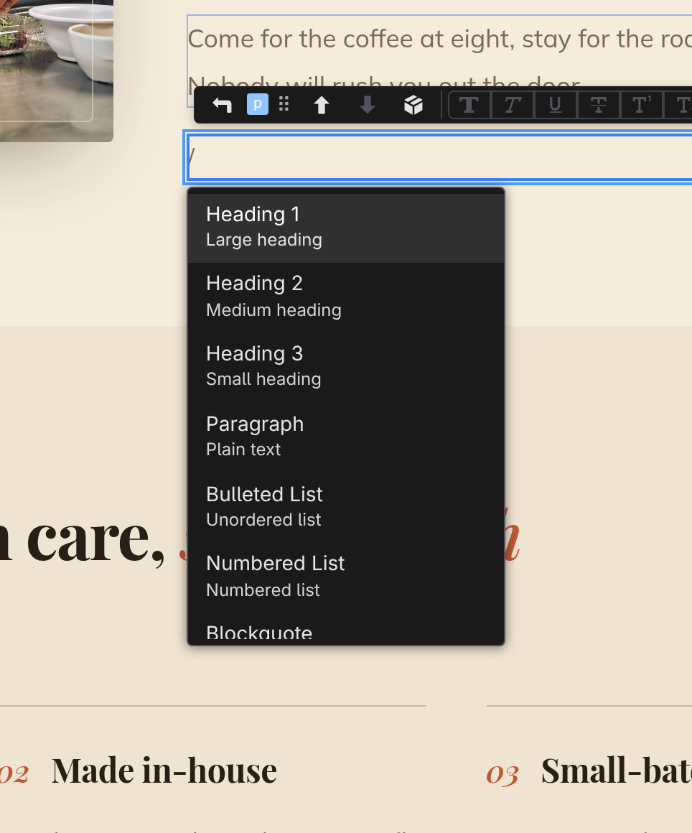Viewport: 692px width, 833px height.
Task: Click the active text field containing the slash
Action: pyautogui.click(x=439, y=157)
